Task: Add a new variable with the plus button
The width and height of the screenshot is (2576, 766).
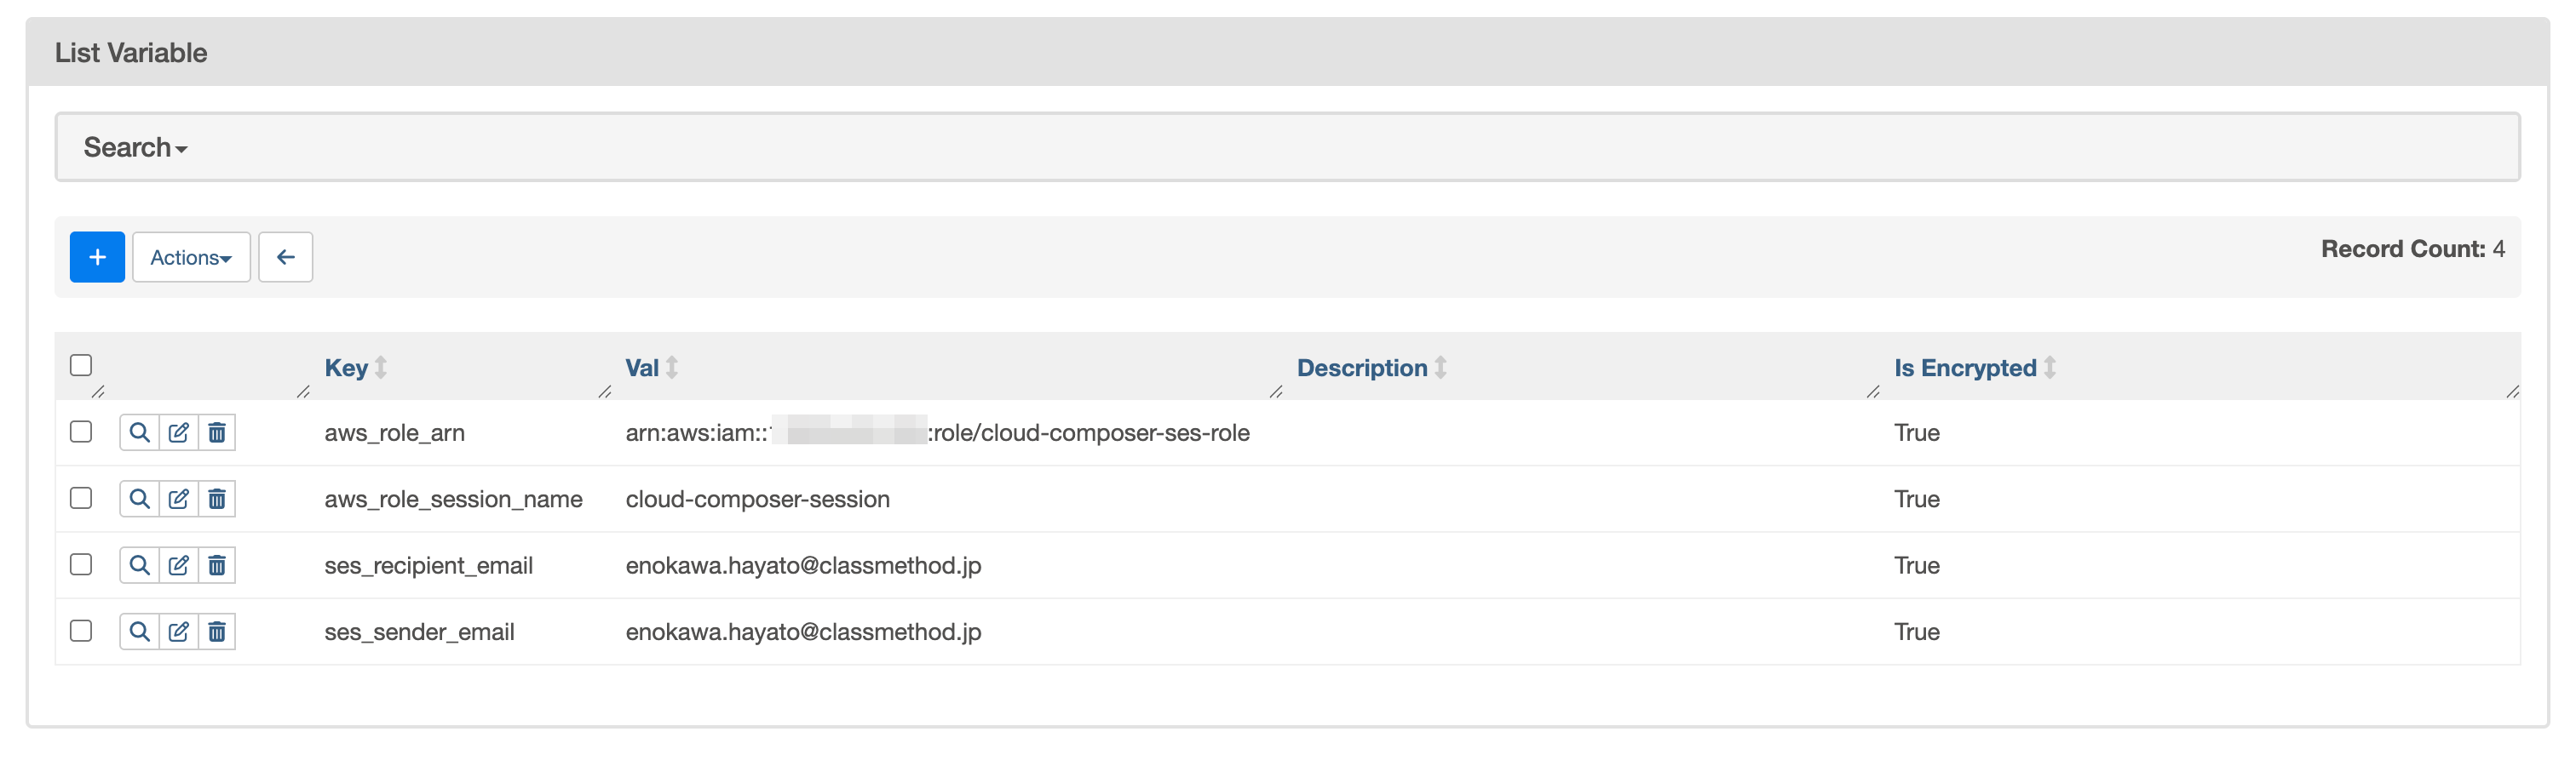Action: pyautogui.click(x=97, y=257)
